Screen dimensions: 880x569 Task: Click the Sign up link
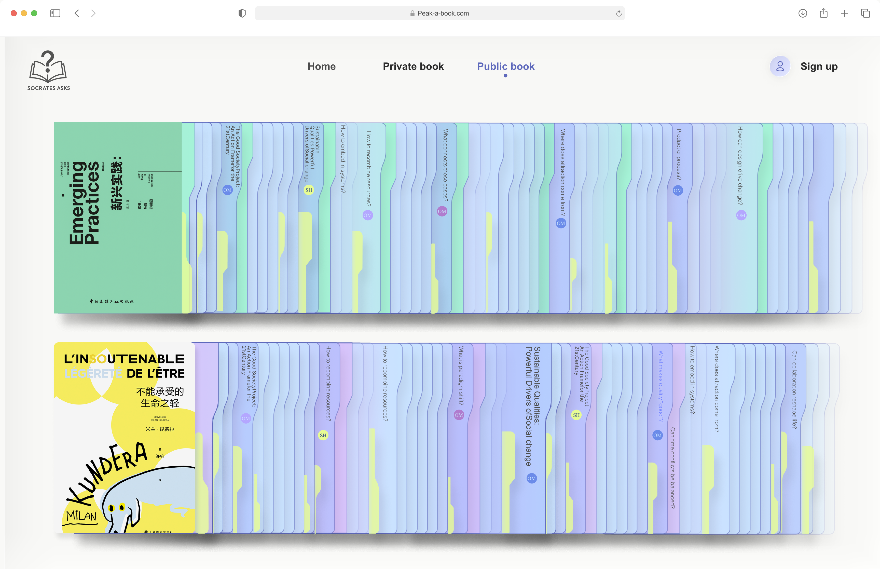pos(819,66)
